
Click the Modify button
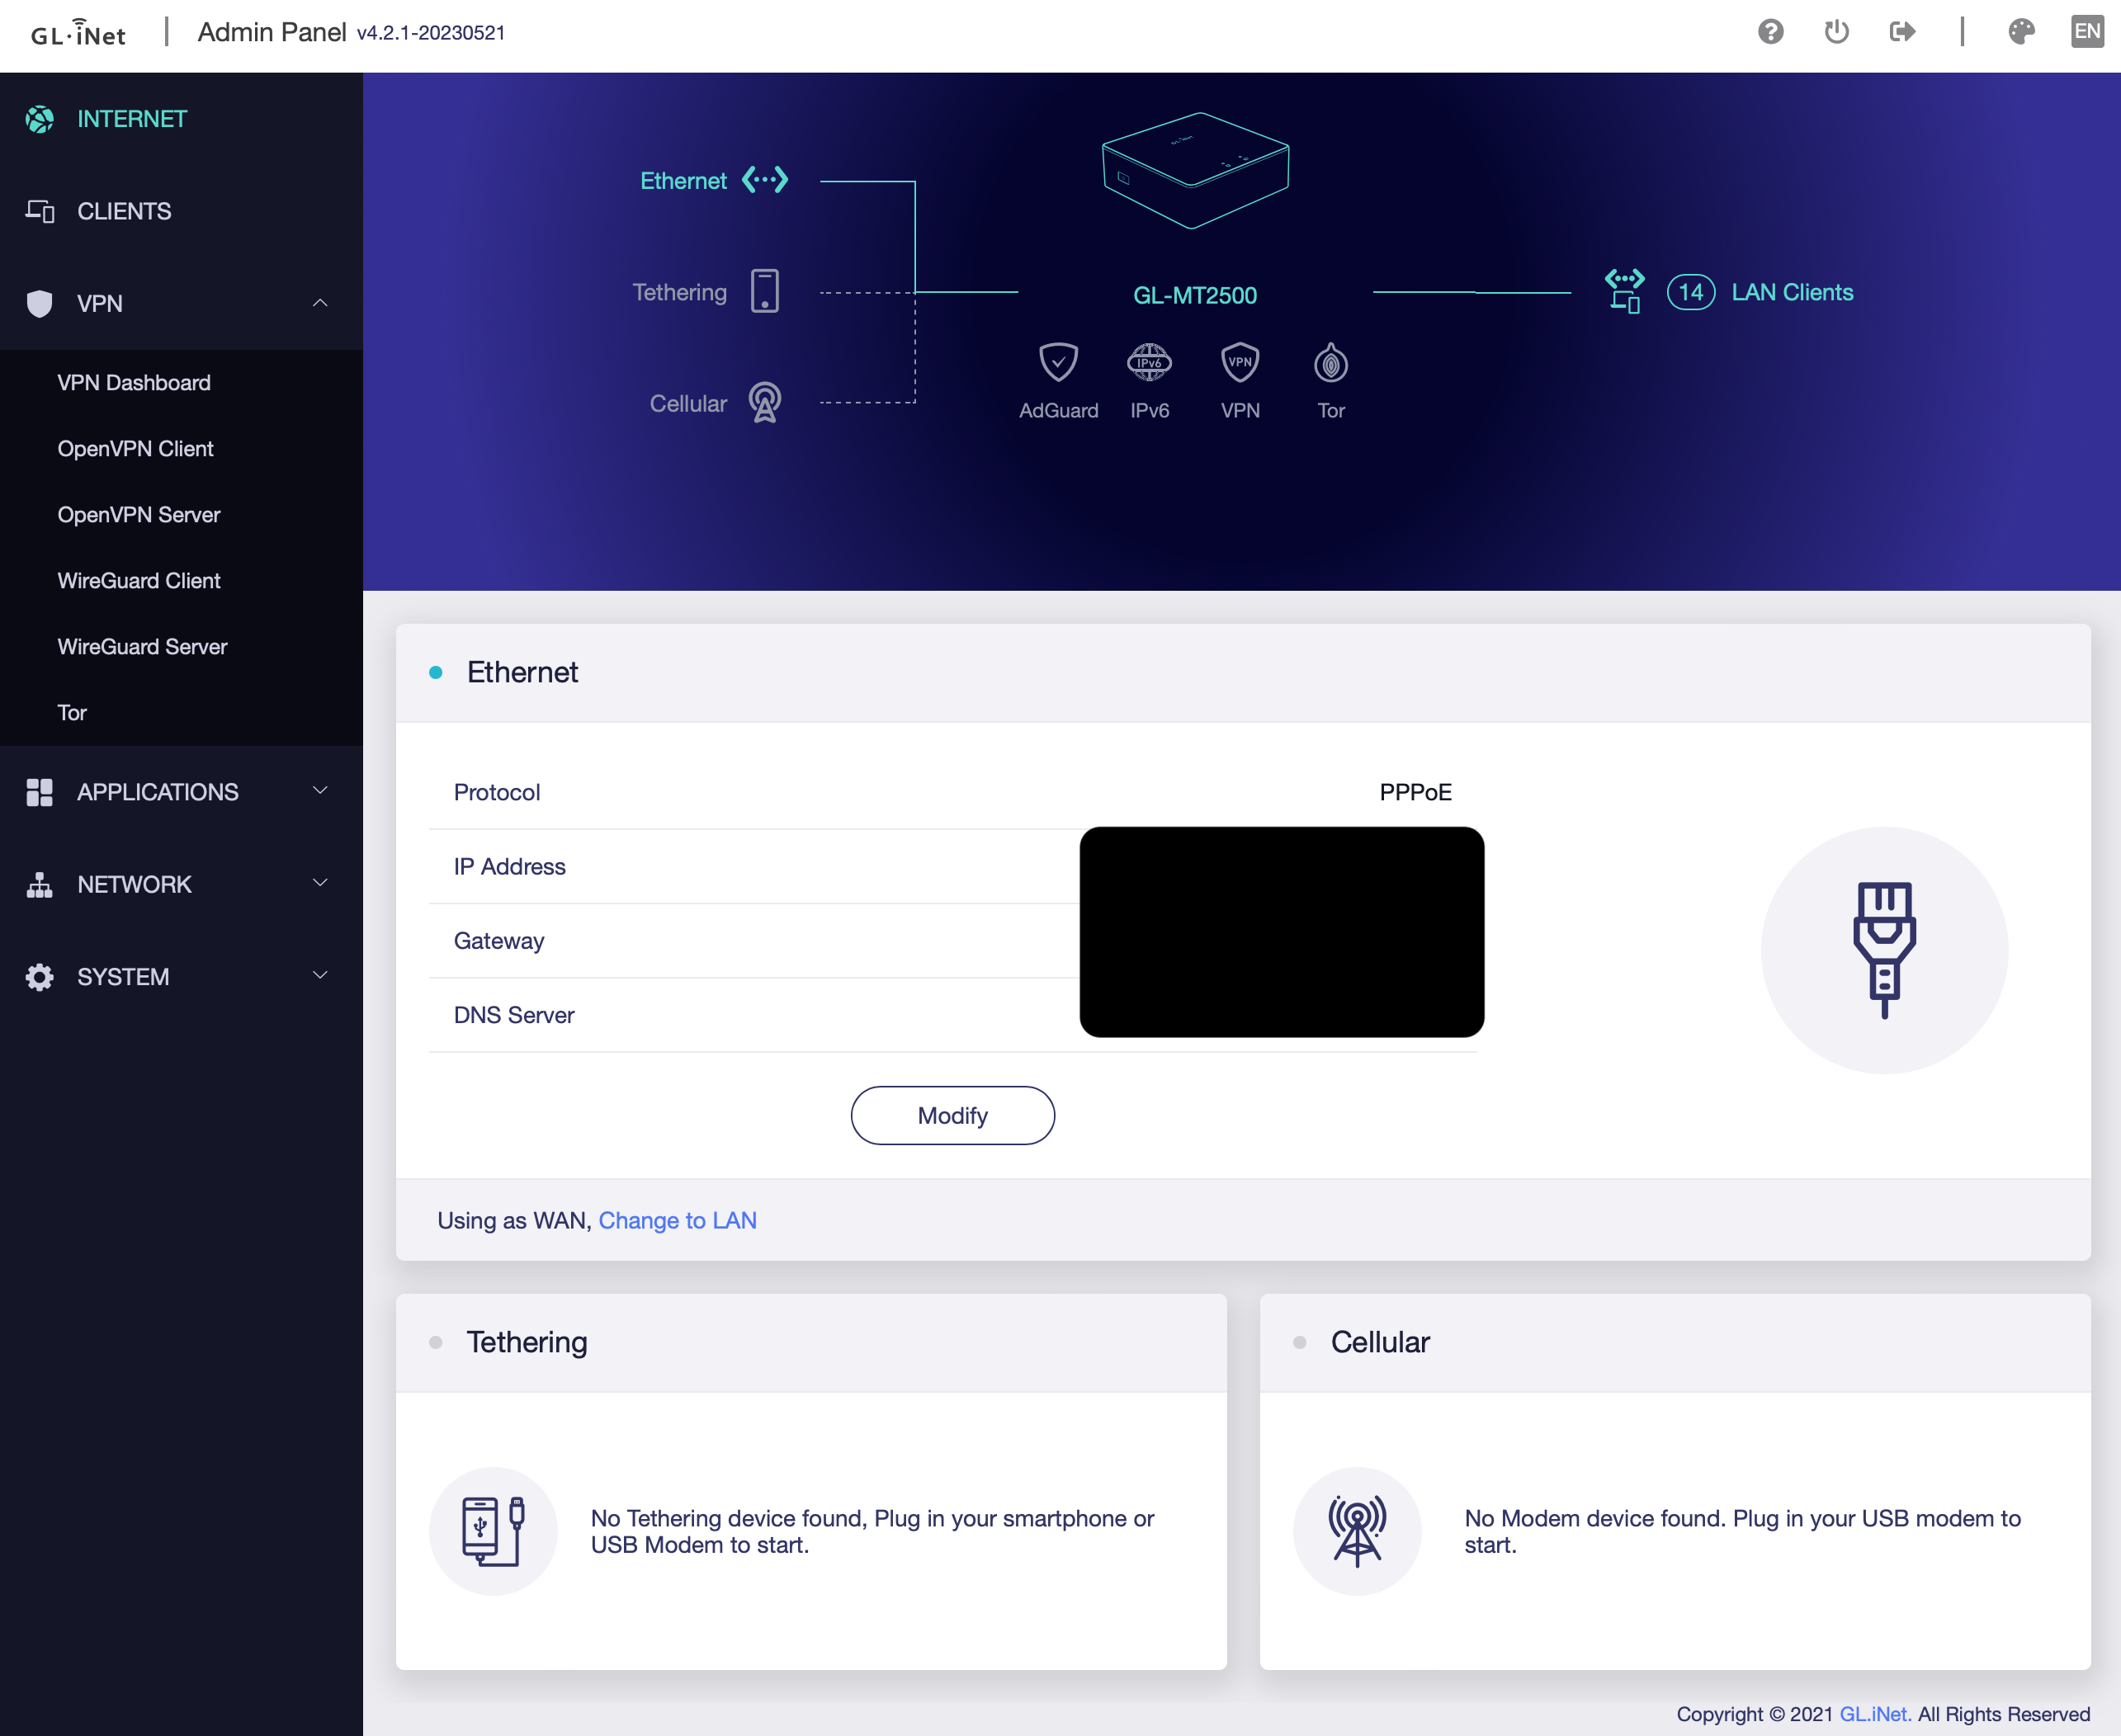tap(952, 1115)
